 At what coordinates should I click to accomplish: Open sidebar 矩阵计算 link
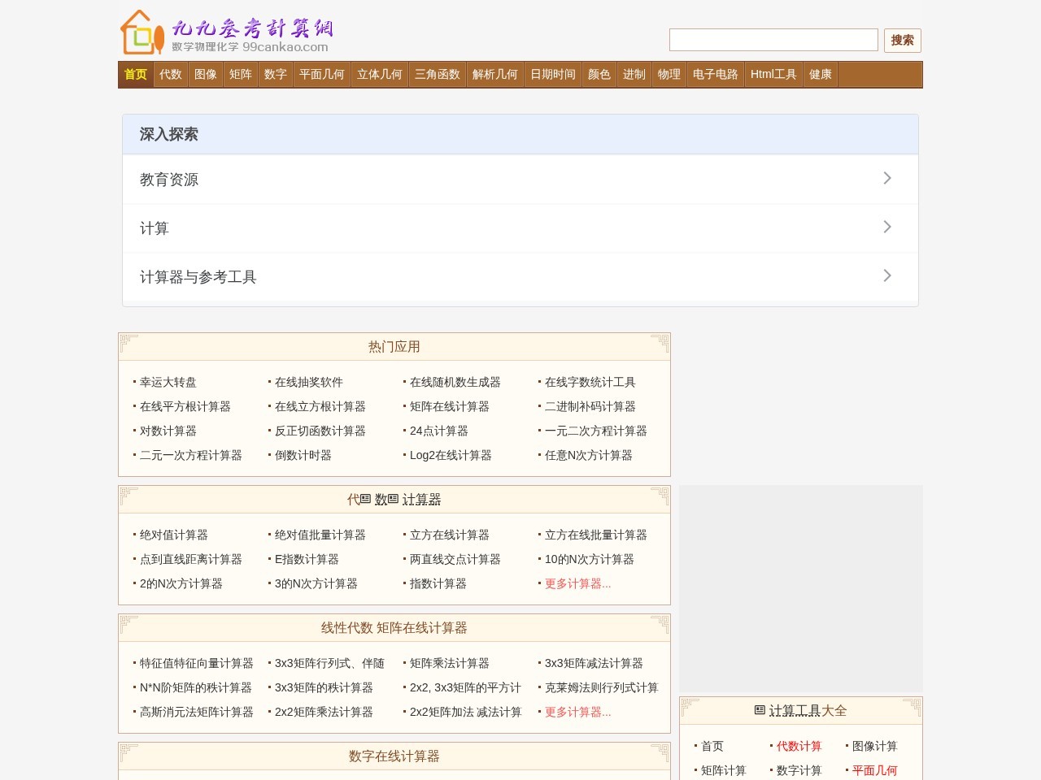pos(724,770)
